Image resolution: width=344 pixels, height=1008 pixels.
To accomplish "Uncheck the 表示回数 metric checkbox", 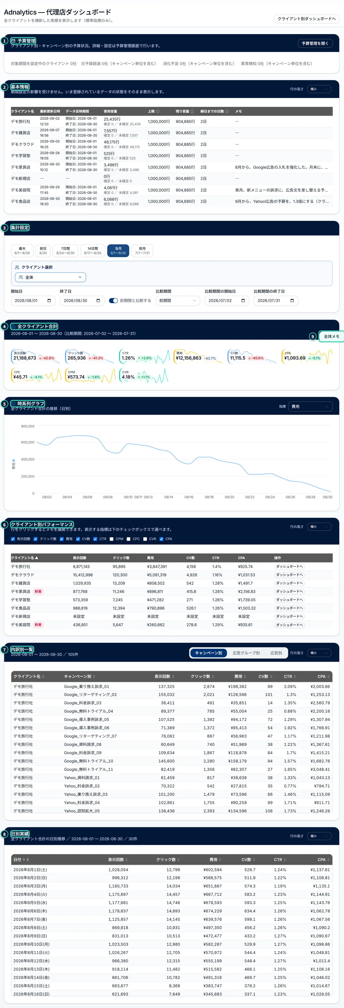I will click(x=13, y=539).
